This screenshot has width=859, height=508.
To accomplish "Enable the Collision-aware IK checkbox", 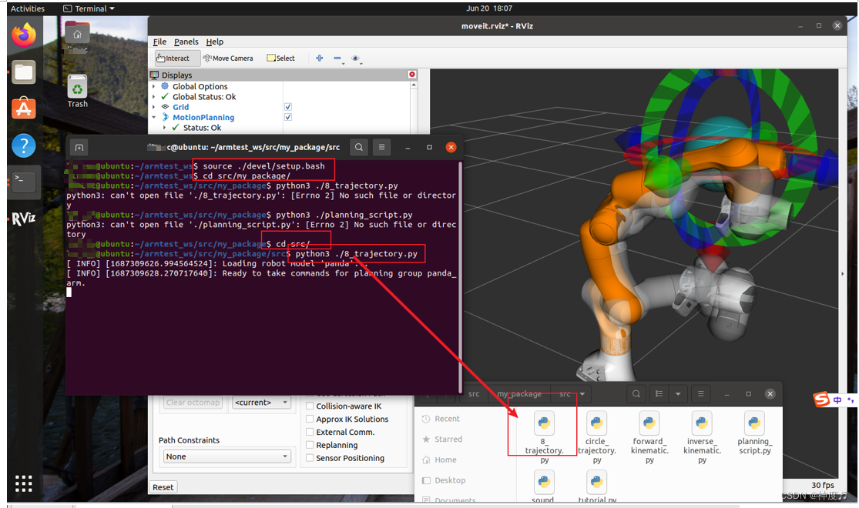I will 310,406.
